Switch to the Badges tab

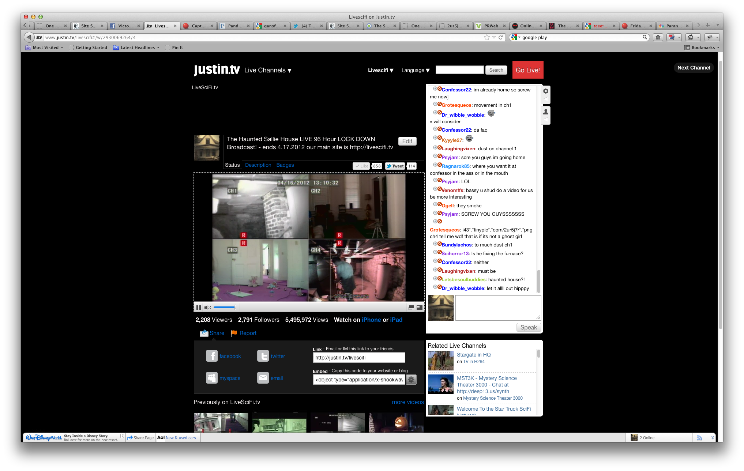pyautogui.click(x=285, y=165)
